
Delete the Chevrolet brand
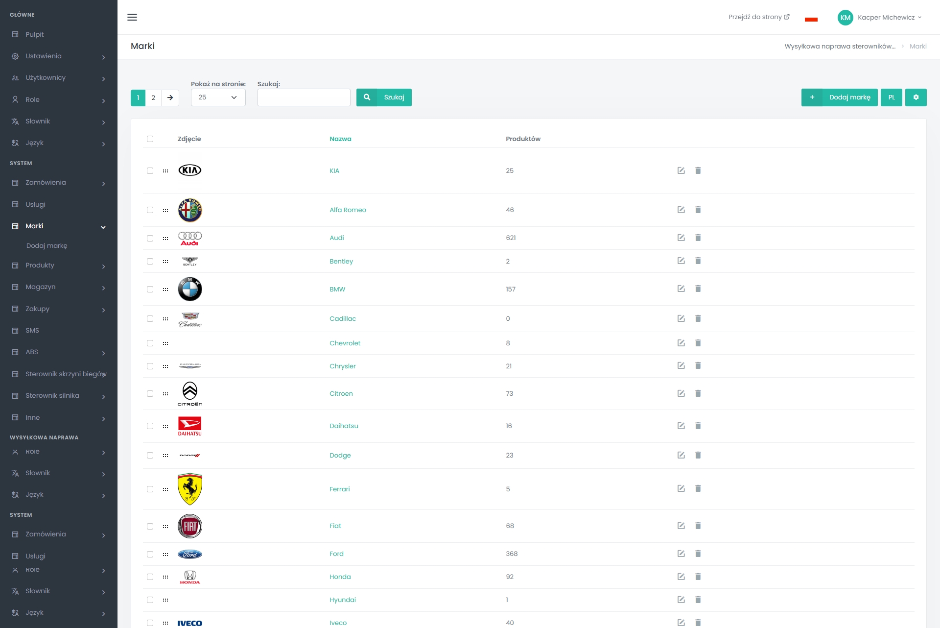698,343
